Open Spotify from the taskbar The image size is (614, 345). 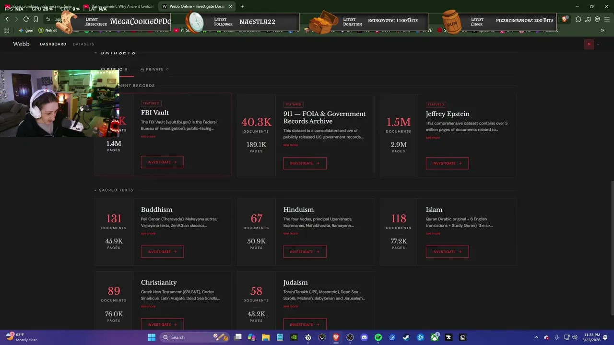pyautogui.click(x=378, y=337)
